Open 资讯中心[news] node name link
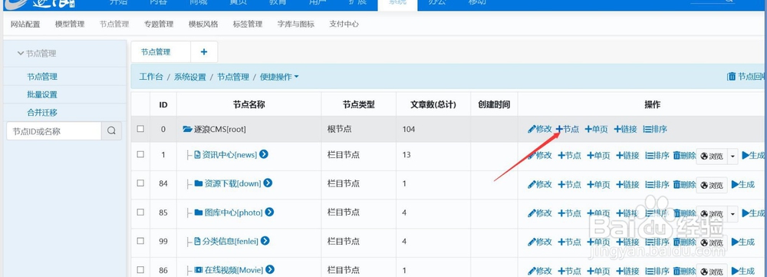This screenshot has width=767, height=277. (229, 155)
